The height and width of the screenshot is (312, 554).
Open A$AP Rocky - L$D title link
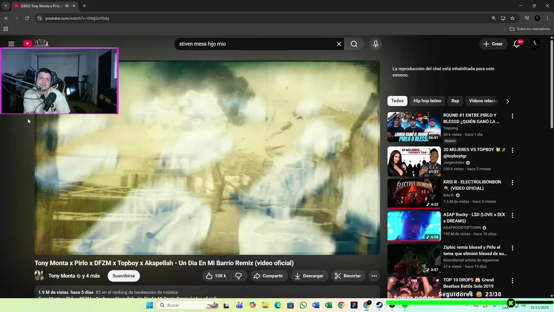point(474,218)
